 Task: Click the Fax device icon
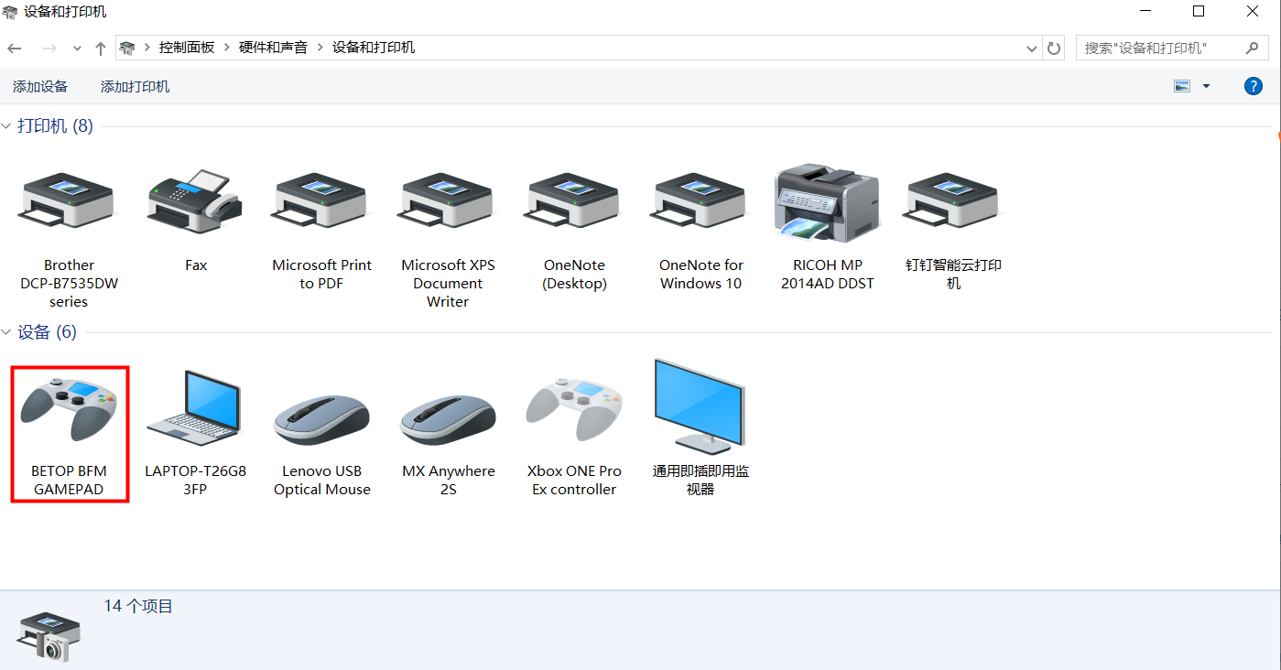[195, 201]
